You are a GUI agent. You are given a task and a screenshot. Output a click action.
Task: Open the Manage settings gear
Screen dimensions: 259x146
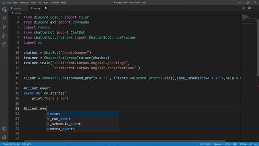[4, 137]
